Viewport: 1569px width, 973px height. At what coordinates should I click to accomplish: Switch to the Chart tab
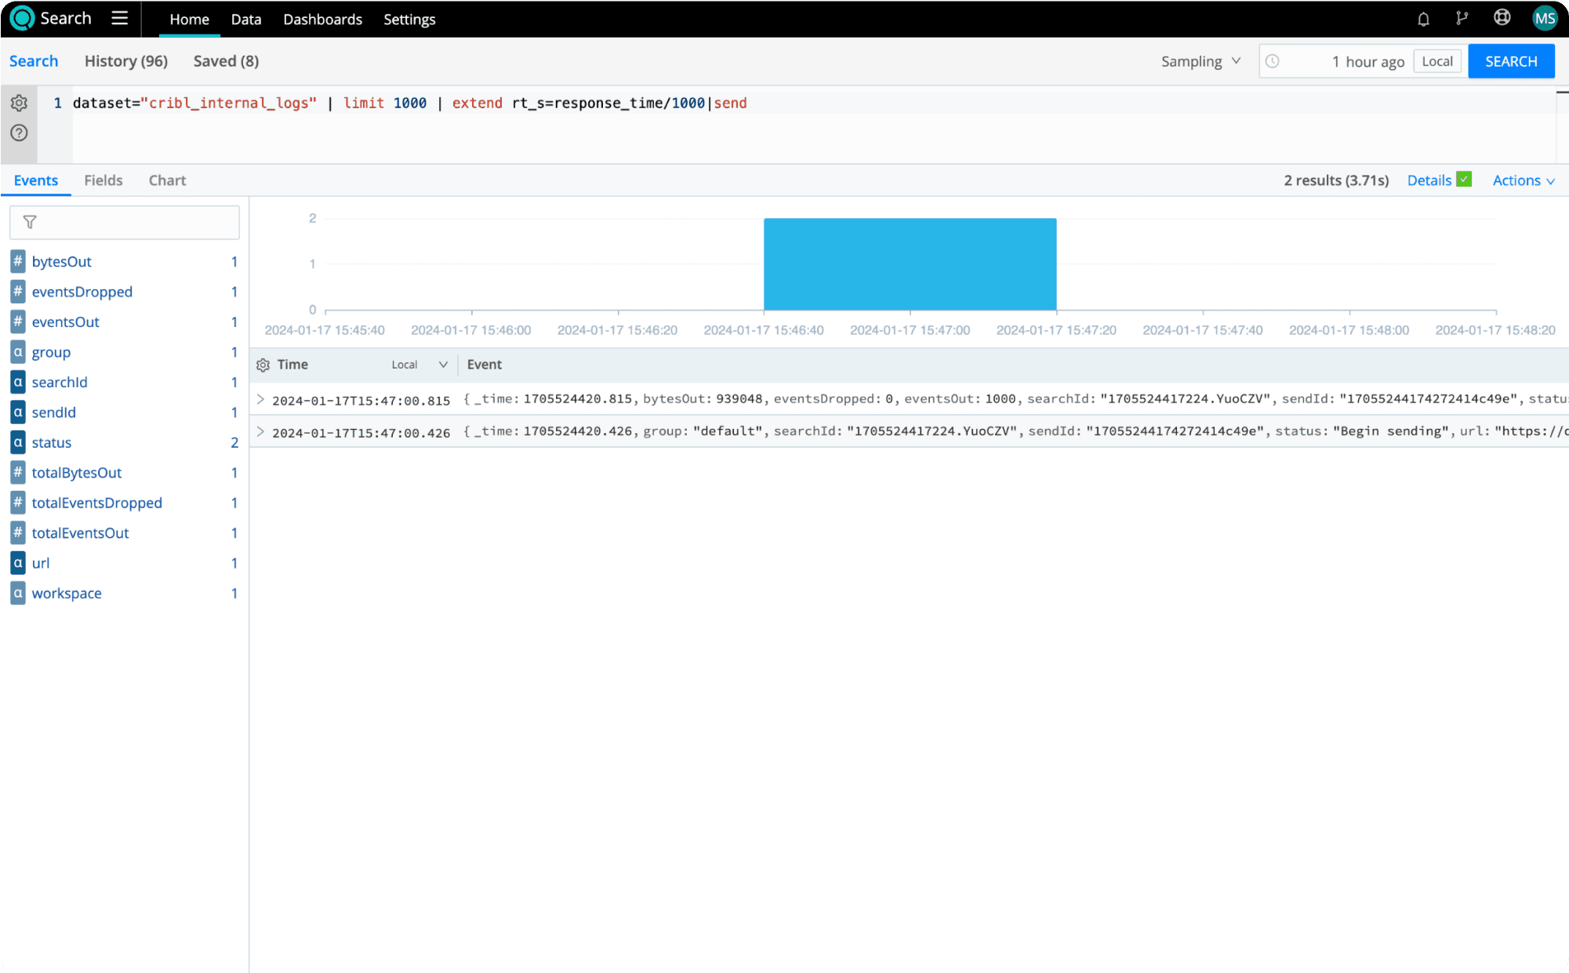tap(167, 180)
